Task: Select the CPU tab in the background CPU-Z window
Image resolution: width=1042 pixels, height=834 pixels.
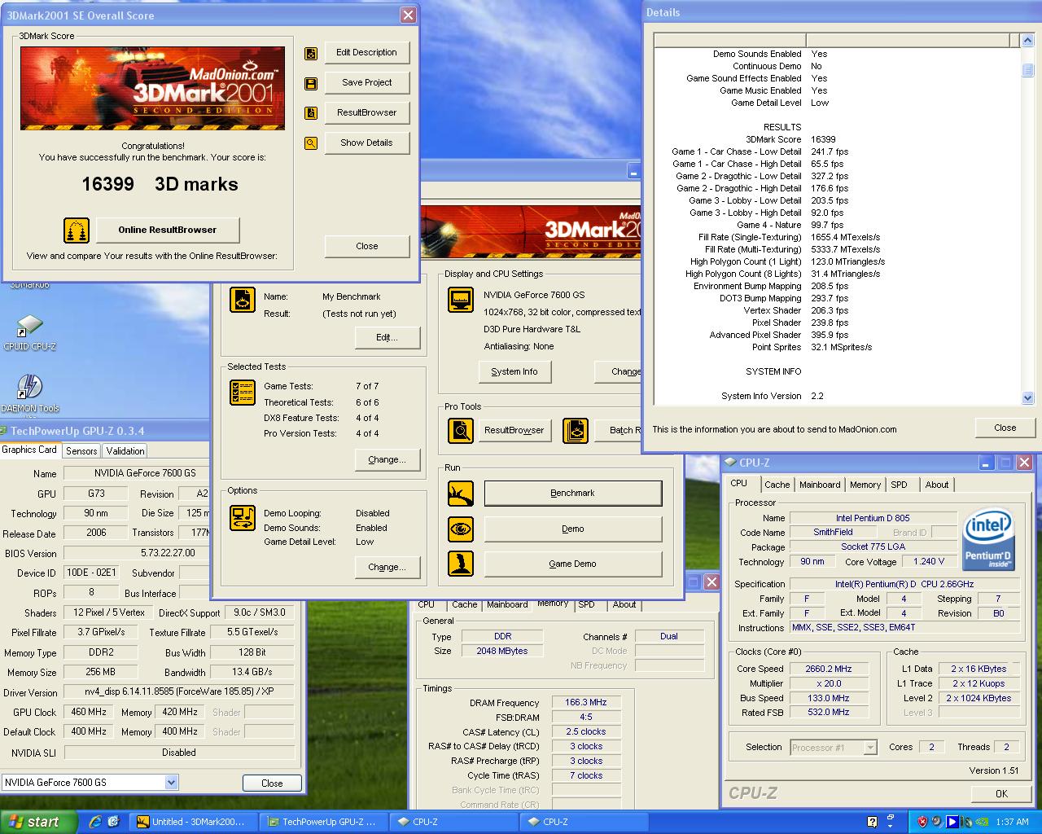Action: point(426,604)
